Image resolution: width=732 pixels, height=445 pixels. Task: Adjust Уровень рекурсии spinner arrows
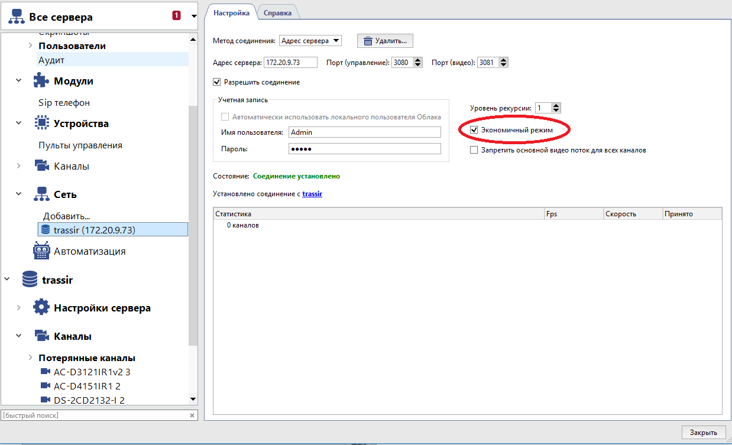click(x=556, y=108)
